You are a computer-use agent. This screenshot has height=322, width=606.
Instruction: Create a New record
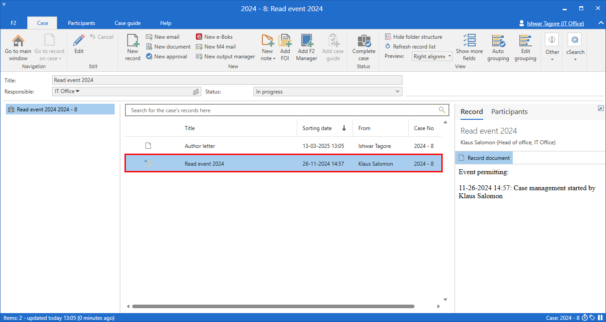pos(133,48)
